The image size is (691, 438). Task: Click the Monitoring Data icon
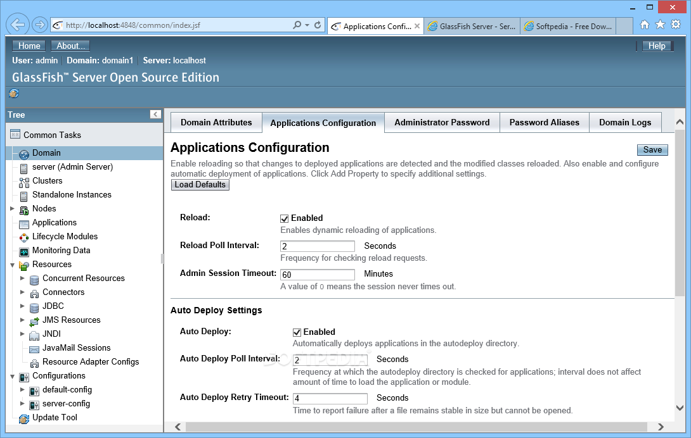[24, 251]
